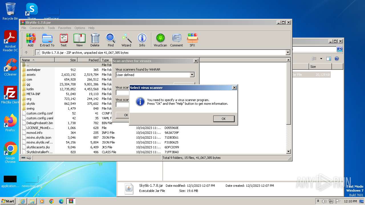Show hidden system tray icons
The height and width of the screenshot is (205, 365).
click(x=318, y=201)
